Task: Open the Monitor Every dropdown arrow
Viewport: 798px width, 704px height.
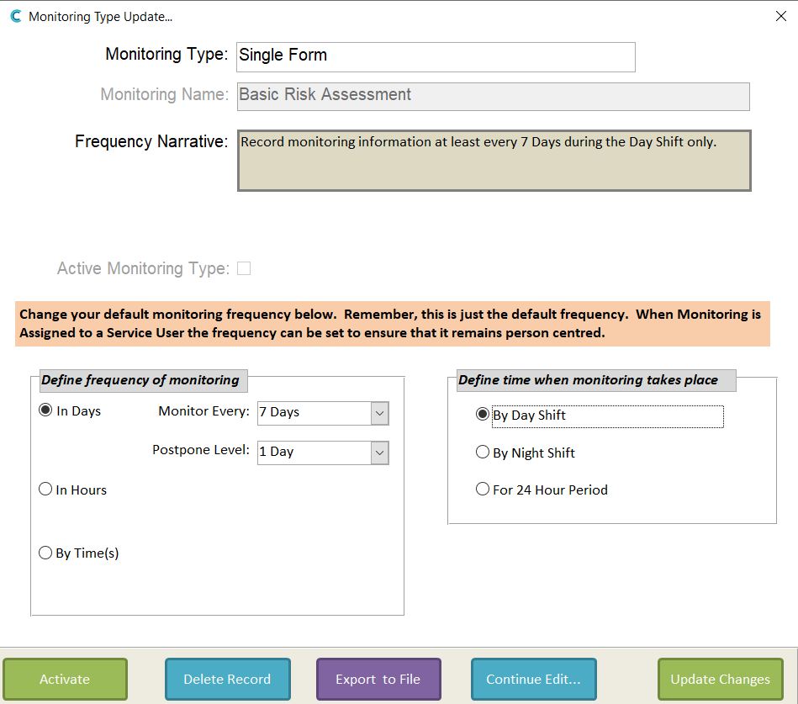Action: tap(380, 413)
